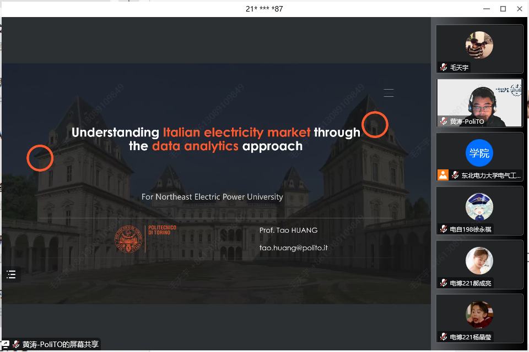The width and height of the screenshot is (529, 352).
Task: Click the 电自198徐永祺 anime avatar
Action: click(479, 207)
